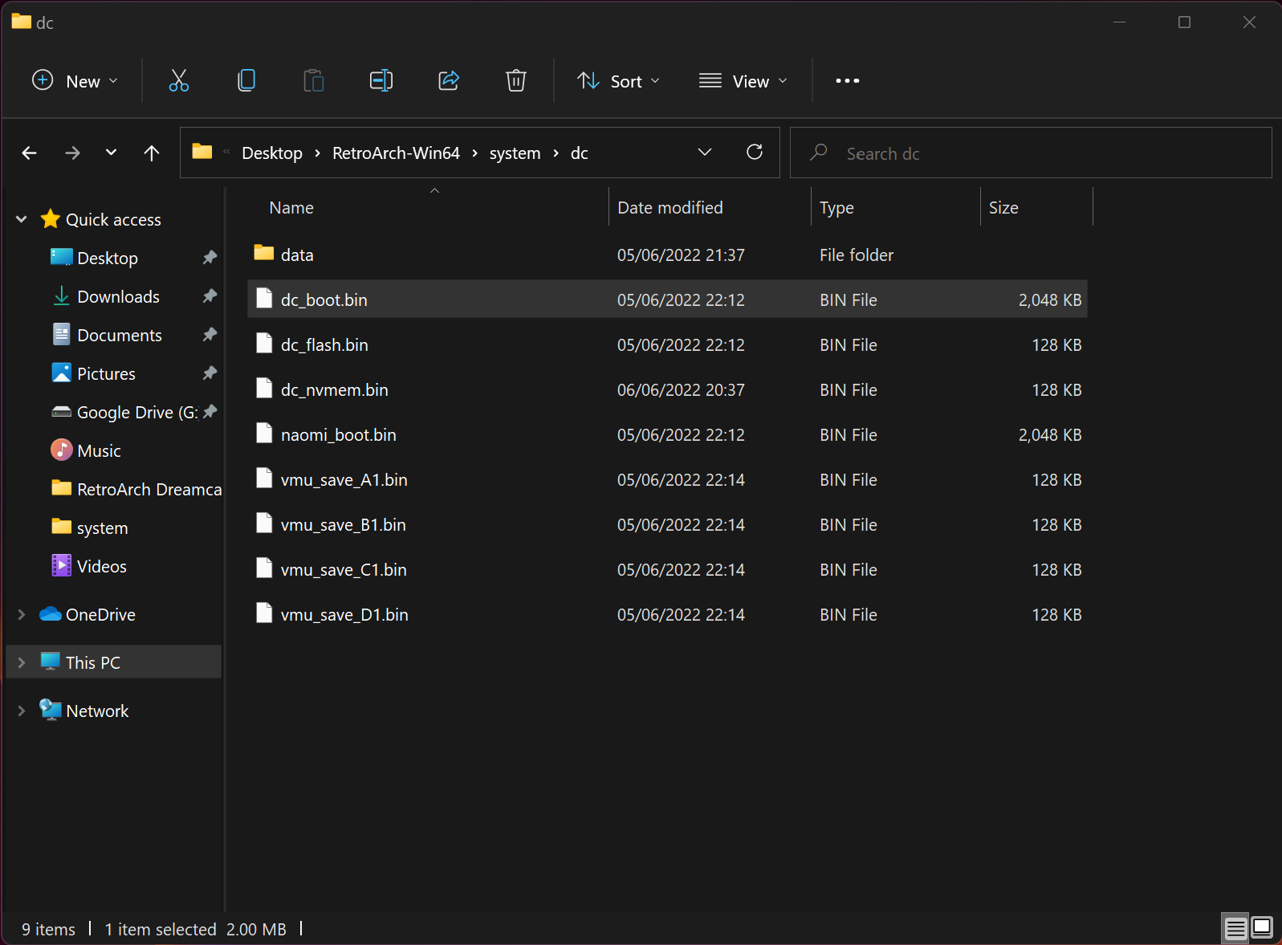Open the View dropdown menu
The width and height of the screenshot is (1282, 945).
click(x=743, y=81)
